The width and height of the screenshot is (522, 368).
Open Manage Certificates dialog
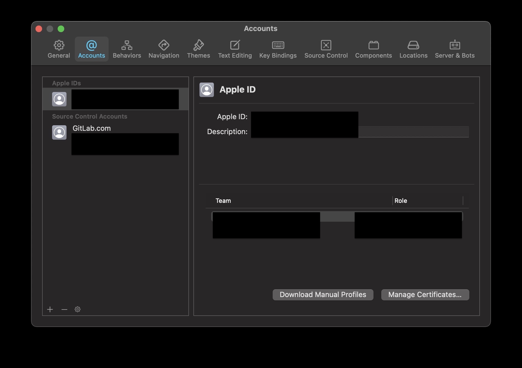(425, 295)
